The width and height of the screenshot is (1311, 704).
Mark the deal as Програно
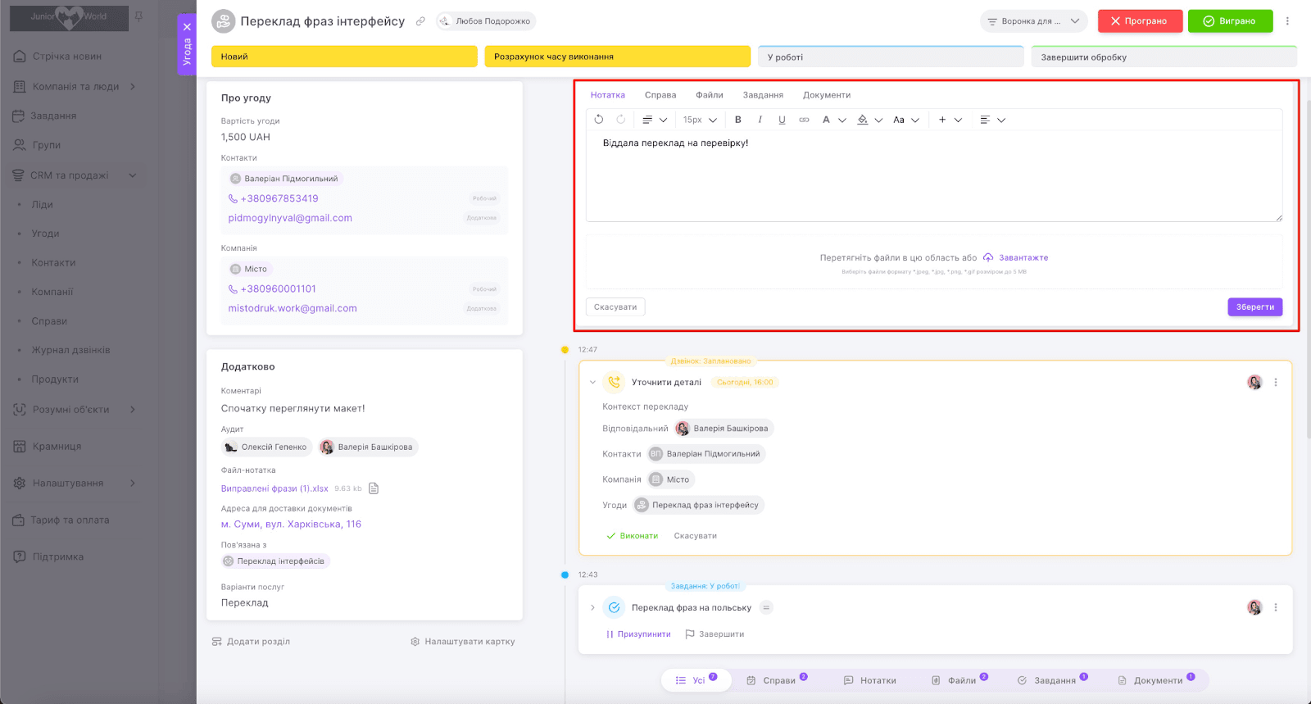tap(1140, 21)
